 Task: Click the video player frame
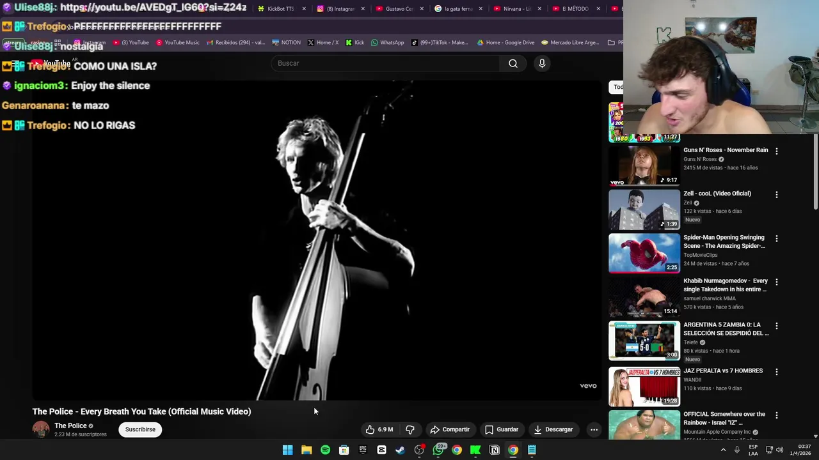(x=317, y=240)
